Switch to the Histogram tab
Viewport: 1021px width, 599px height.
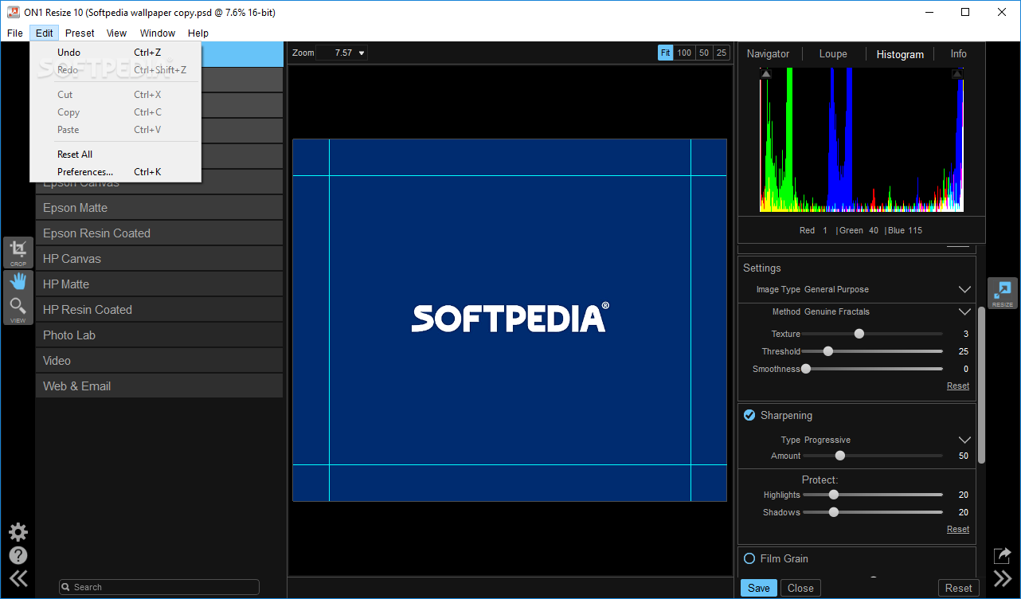click(x=900, y=54)
